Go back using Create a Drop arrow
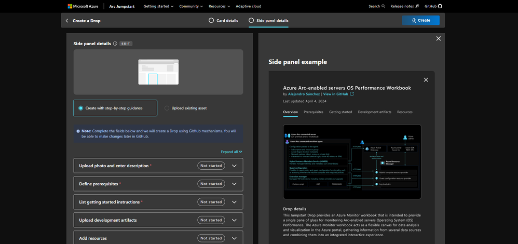518x244 pixels. [67, 20]
